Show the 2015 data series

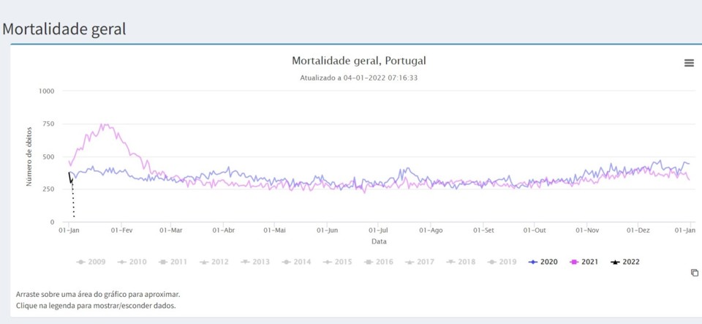(338, 262)
